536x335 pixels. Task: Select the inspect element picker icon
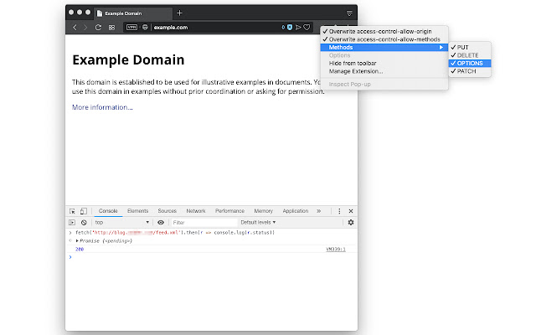[73, 211]
